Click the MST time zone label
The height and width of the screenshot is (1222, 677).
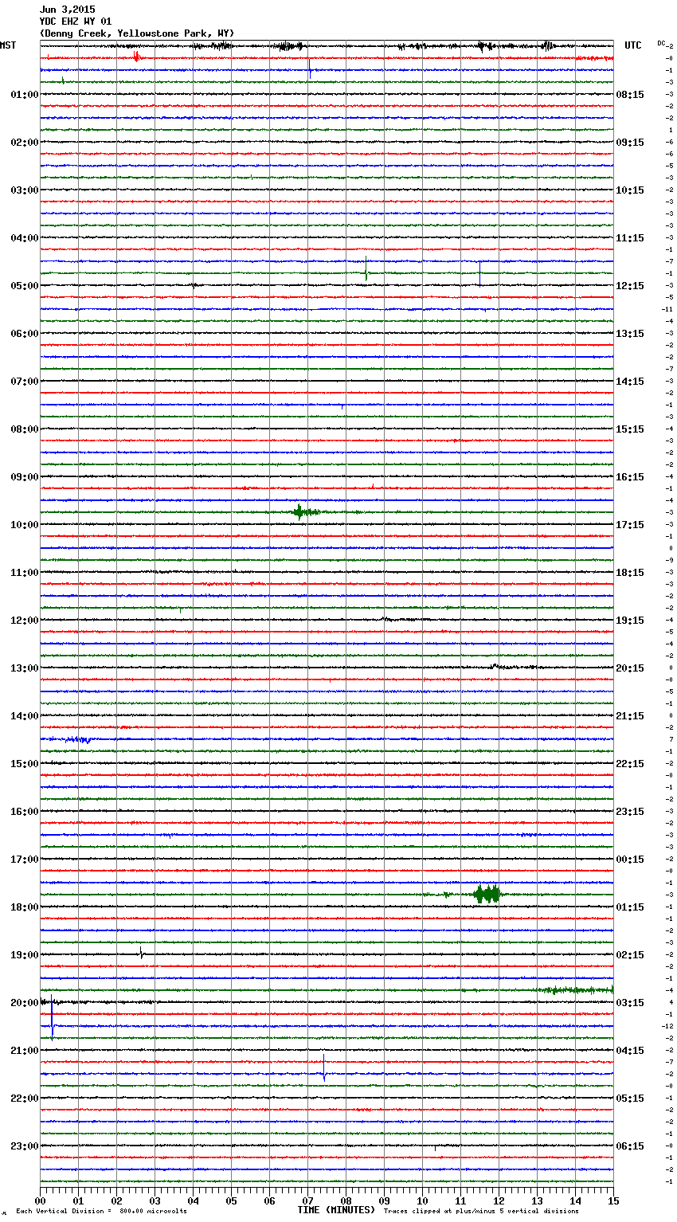click(8, 45)
